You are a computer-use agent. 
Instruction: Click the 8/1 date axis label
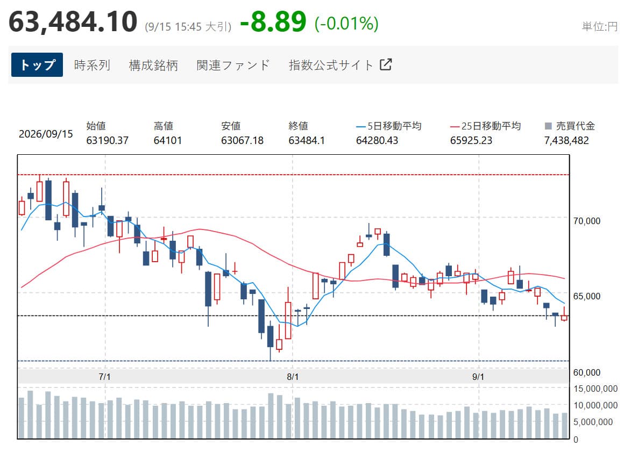click(293, 377)
